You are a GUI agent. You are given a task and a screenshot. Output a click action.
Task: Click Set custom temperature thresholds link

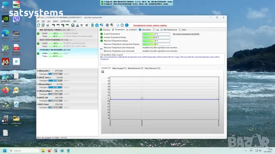(186, 34)
